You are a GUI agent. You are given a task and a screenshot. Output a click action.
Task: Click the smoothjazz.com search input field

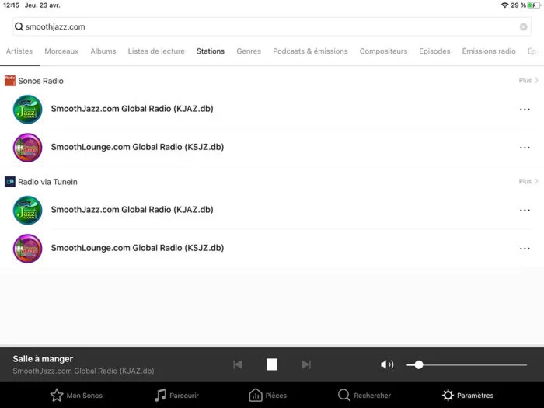[x=272, y=26]
